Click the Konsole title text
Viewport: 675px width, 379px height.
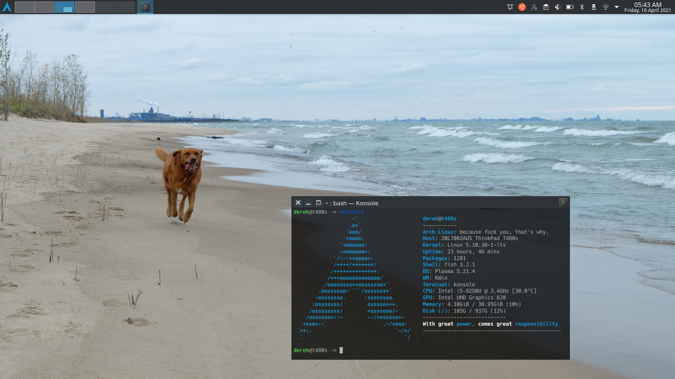pyautogui.click(x=352, y=203)
